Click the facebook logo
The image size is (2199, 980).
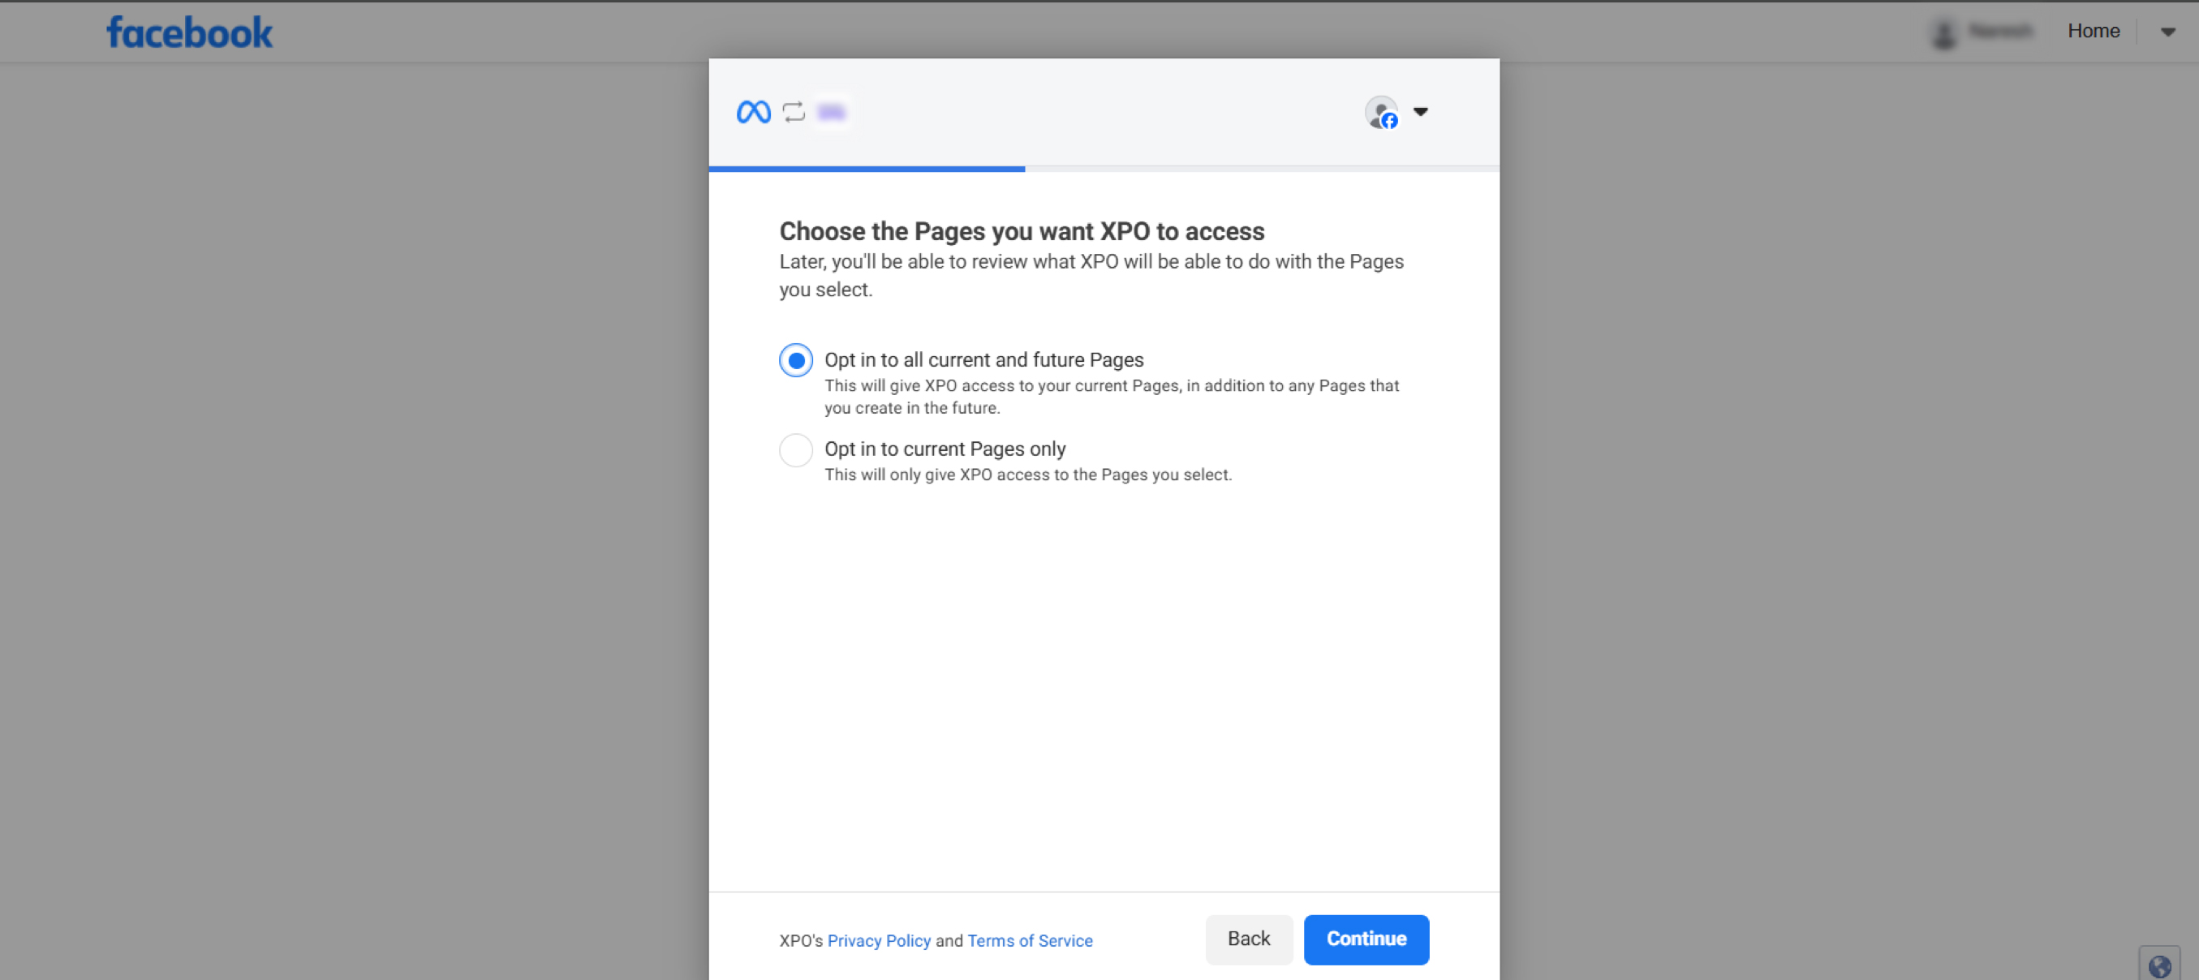point(190,32)
